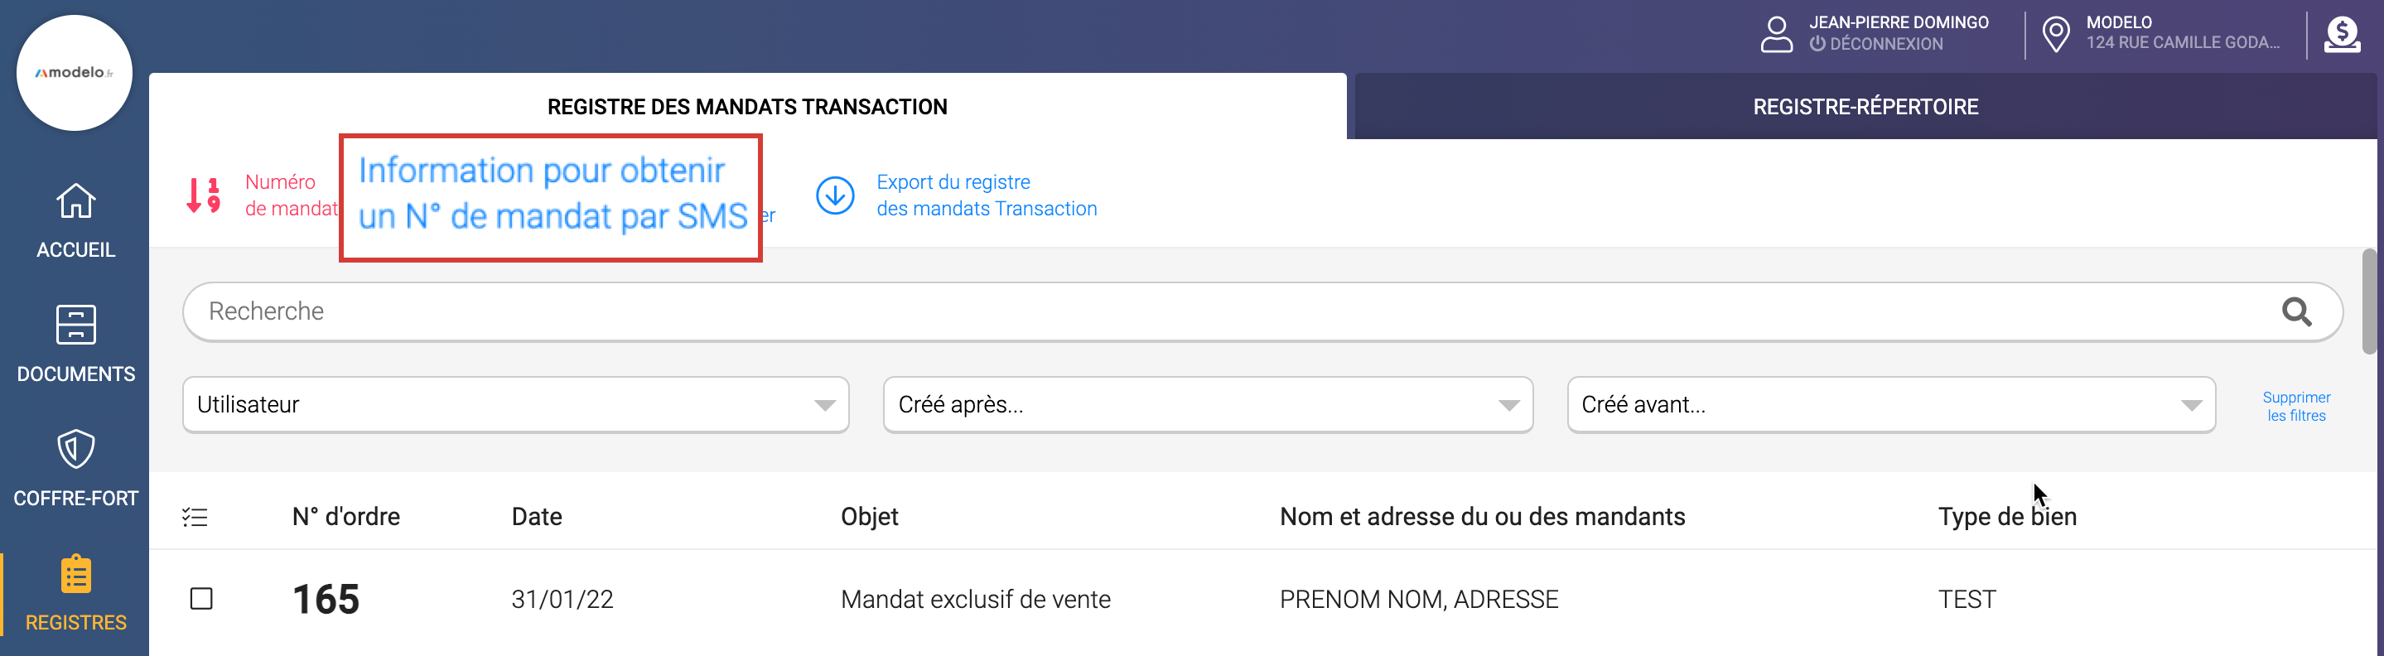Click into the Recherche search field
This screenshot has height=656, width=2384.
1203,311
